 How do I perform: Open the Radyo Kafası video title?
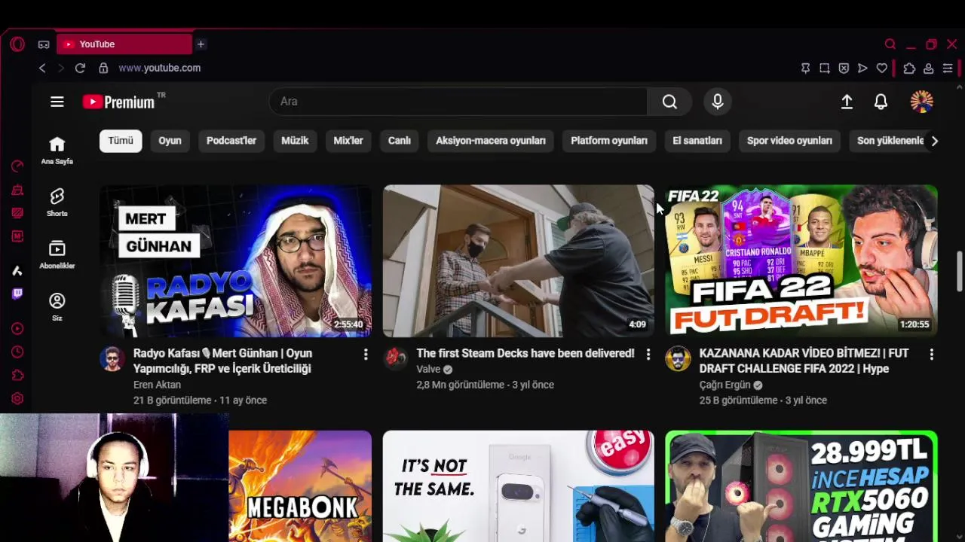tap(222, 361)
